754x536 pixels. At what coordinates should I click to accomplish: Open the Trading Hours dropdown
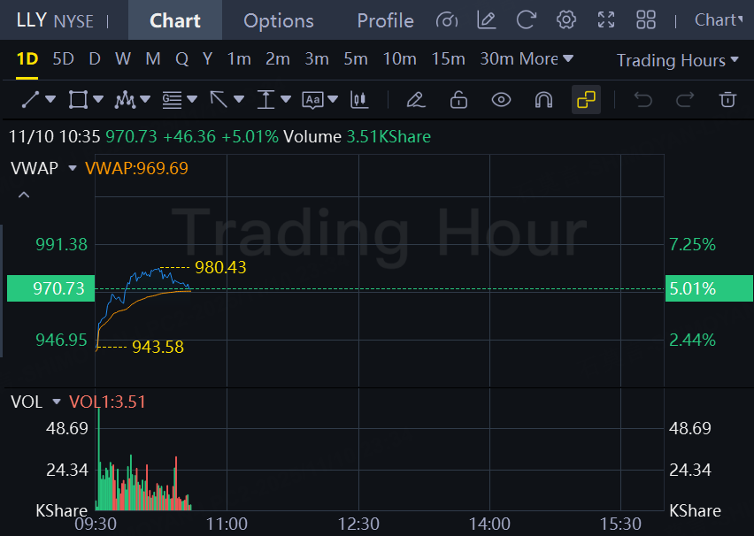677,60
